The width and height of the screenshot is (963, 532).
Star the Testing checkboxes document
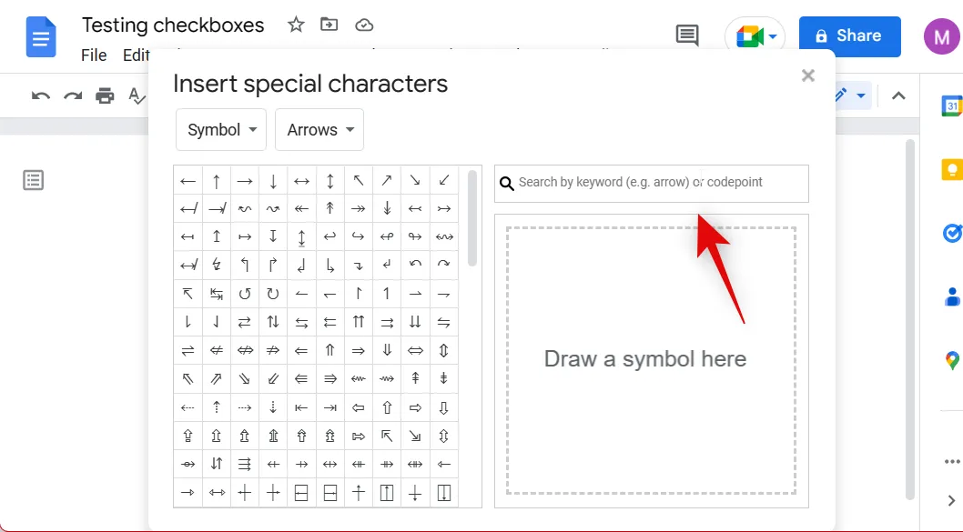pyautogui.click(x=296, y=25)
